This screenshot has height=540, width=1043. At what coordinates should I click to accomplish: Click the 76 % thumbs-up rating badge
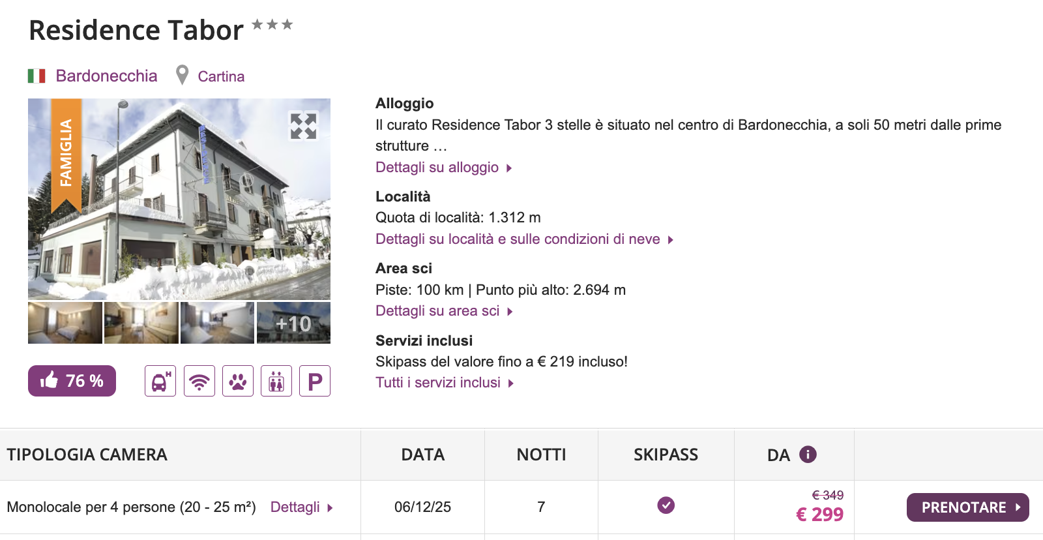coord(72,381)
